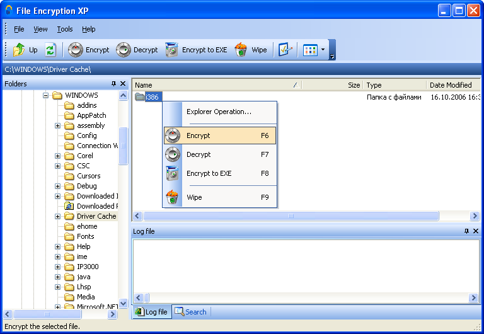484x334 pixels.
Task: Open the View menu
Action: pyautogui.click(x=40, y=29)
